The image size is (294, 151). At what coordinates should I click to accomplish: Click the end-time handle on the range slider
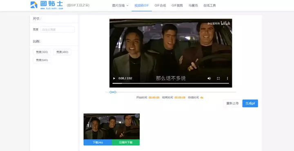point(115,92)
